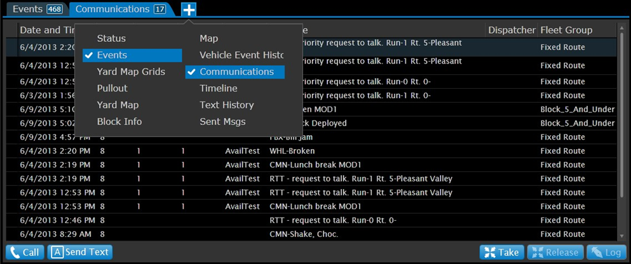Open Block Info from the menu
The image size is (631, 264).
point(119,121)
